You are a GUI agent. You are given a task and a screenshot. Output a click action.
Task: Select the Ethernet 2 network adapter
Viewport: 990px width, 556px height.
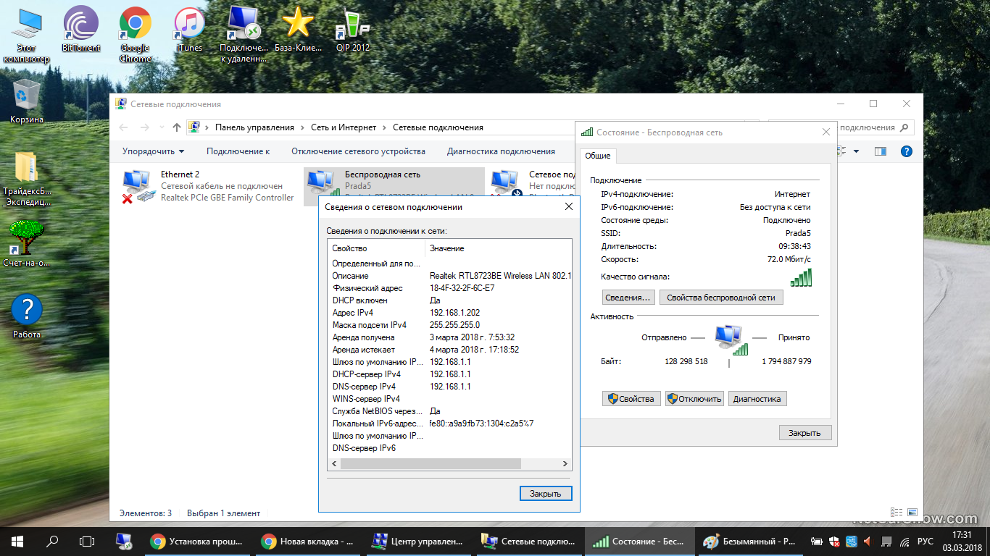pos(209,186)
